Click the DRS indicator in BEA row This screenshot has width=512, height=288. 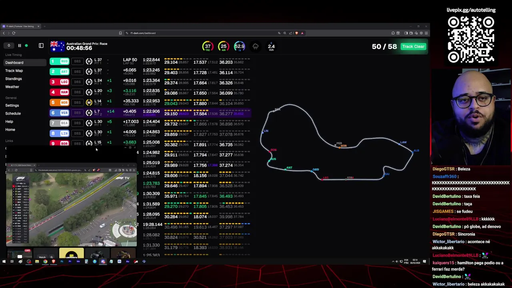pos(77,123)
